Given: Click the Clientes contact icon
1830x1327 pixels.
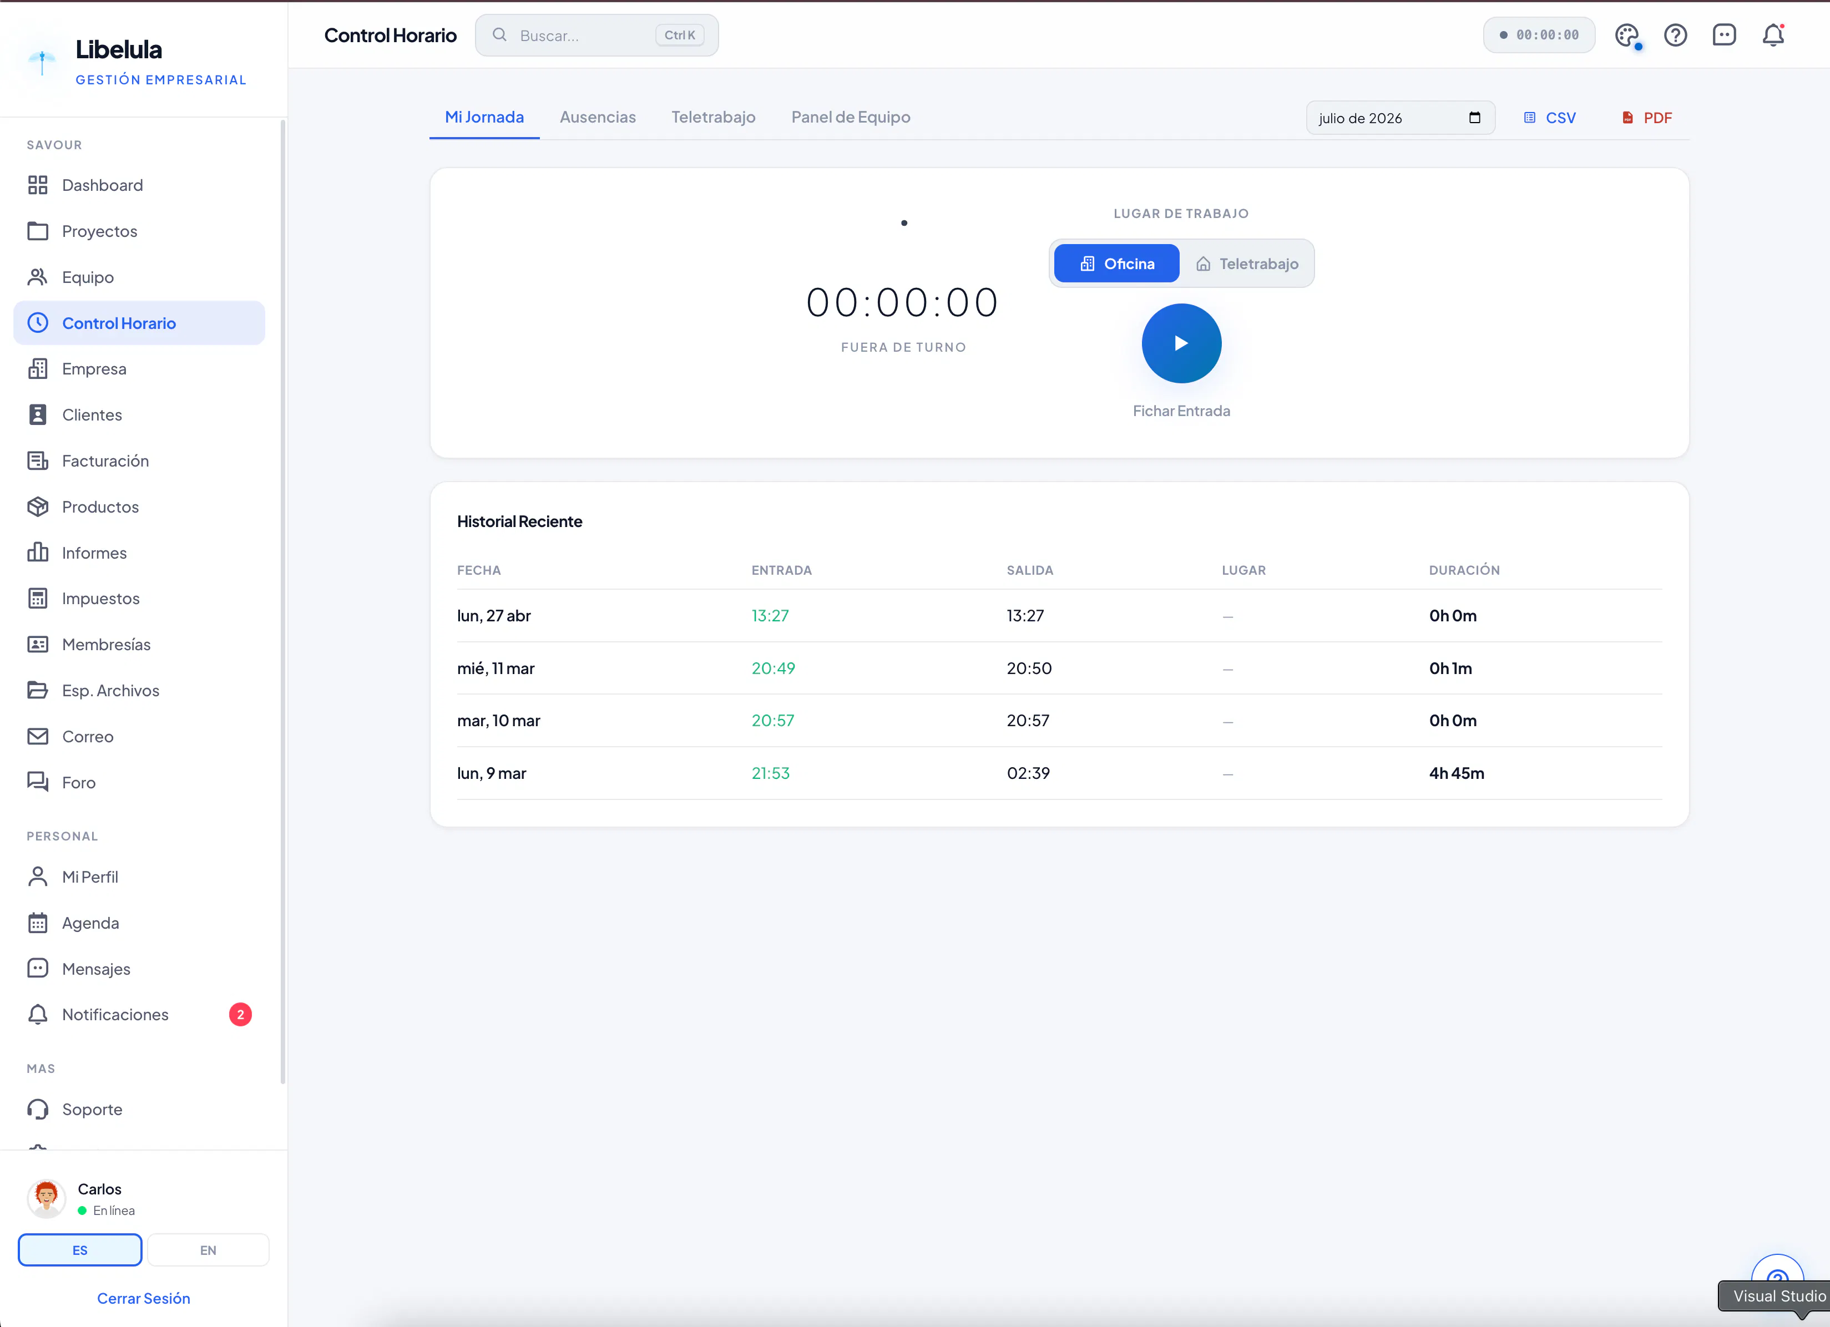Looking at the screenshot, I should tap(38, 414).
